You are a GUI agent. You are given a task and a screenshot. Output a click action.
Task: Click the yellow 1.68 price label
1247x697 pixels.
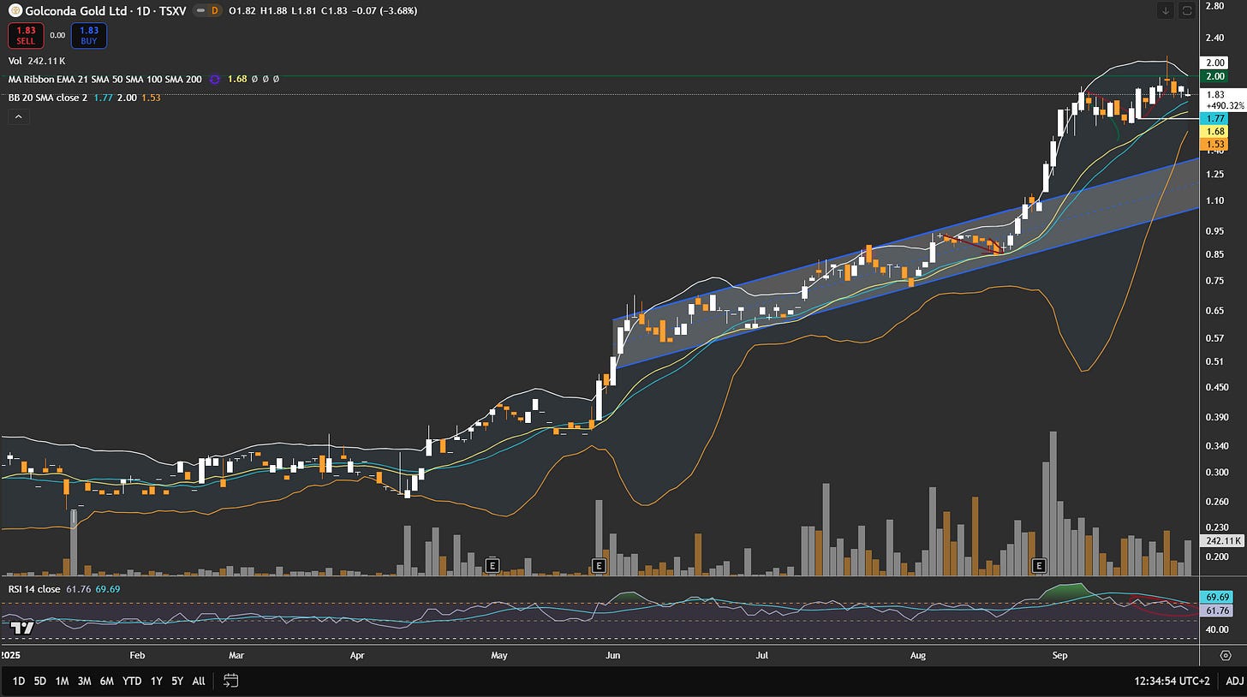tap(1216, 131)
